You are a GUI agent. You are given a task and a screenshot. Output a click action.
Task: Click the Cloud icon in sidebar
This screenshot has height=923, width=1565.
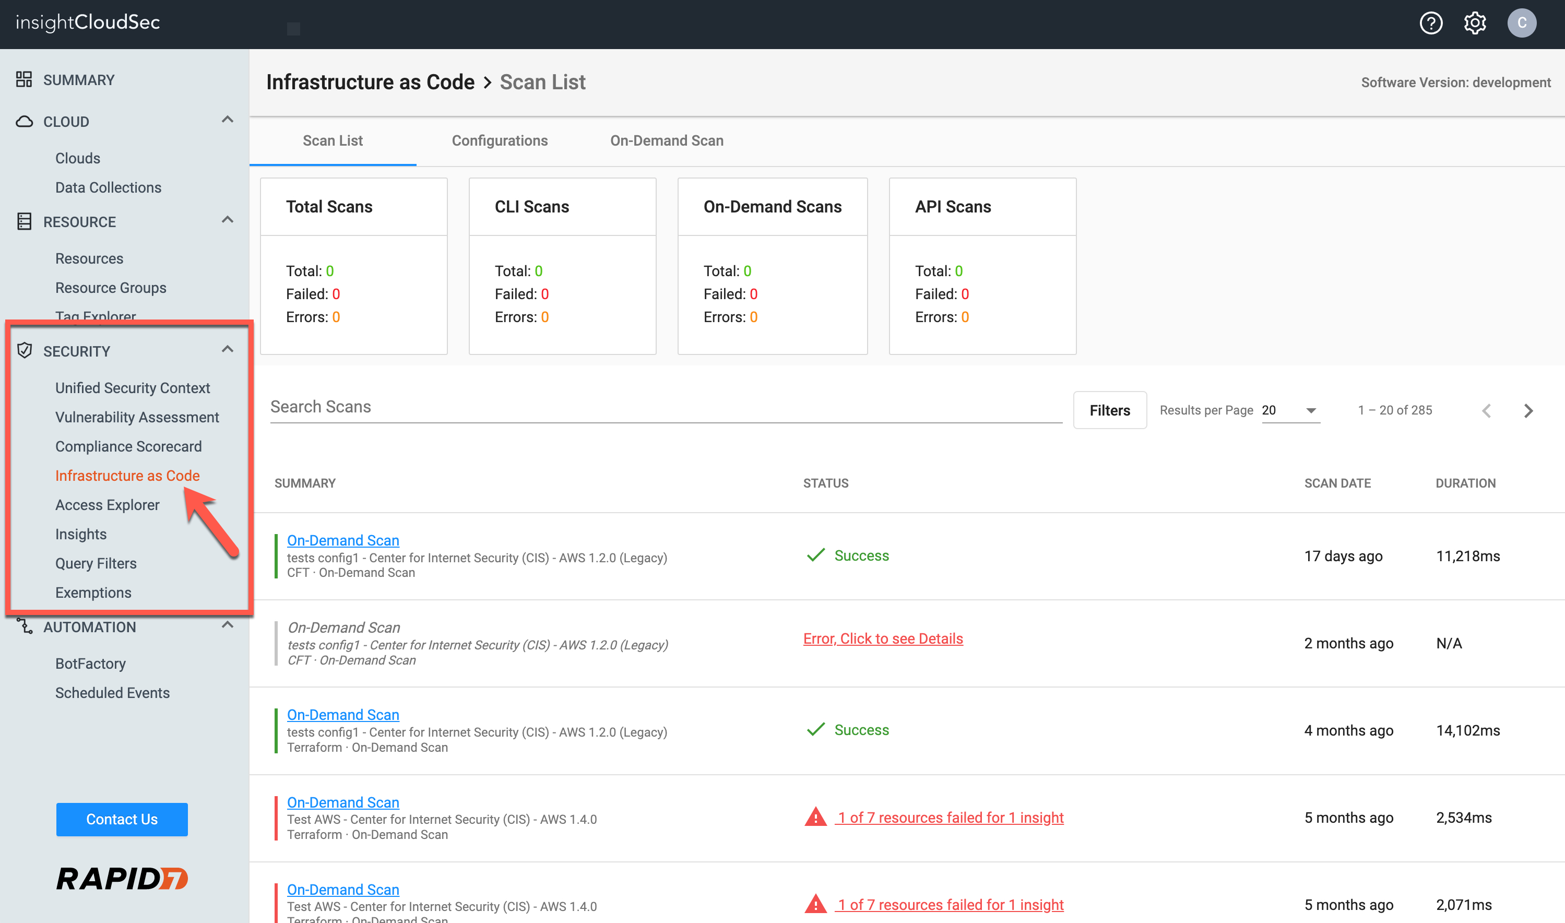coord(23,121)
